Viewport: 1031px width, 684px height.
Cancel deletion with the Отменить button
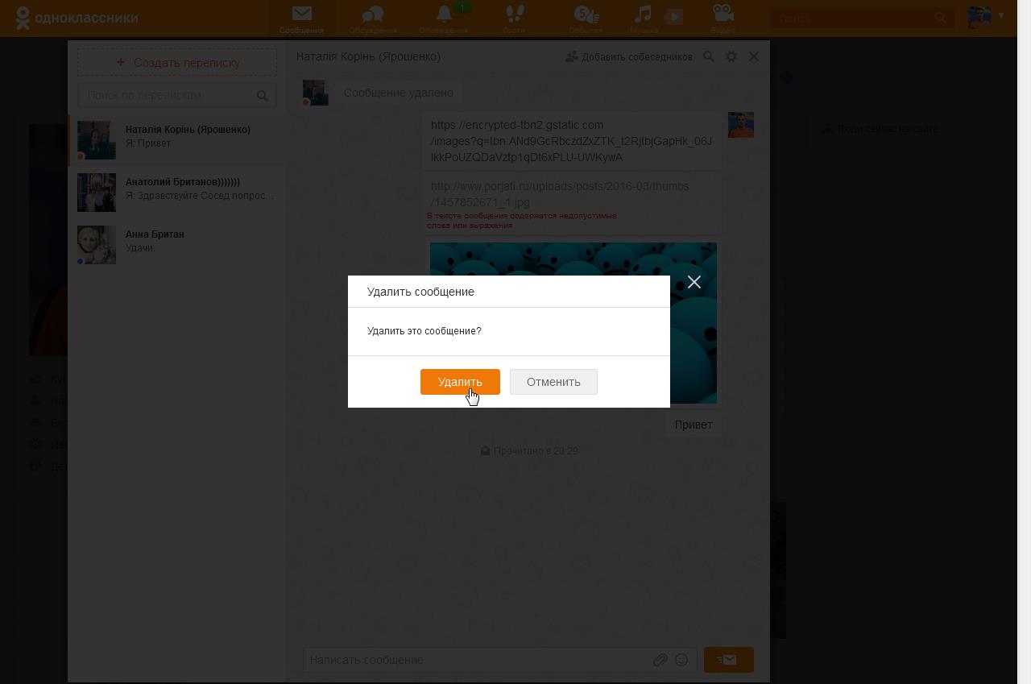[553, 382]
